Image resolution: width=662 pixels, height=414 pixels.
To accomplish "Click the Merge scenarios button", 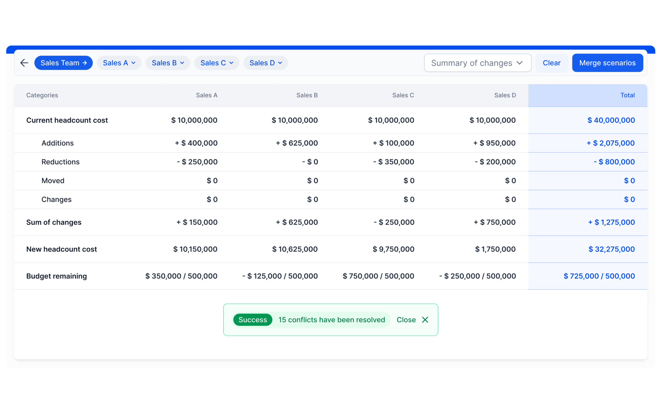I will pos(608,62).
